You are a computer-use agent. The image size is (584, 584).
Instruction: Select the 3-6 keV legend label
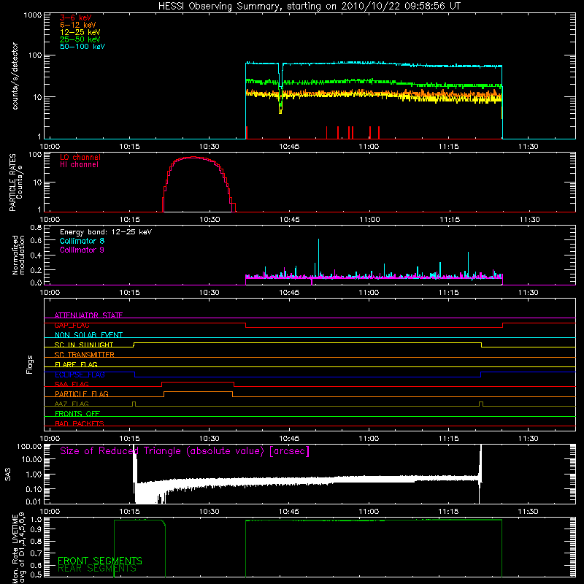point(76,18)
